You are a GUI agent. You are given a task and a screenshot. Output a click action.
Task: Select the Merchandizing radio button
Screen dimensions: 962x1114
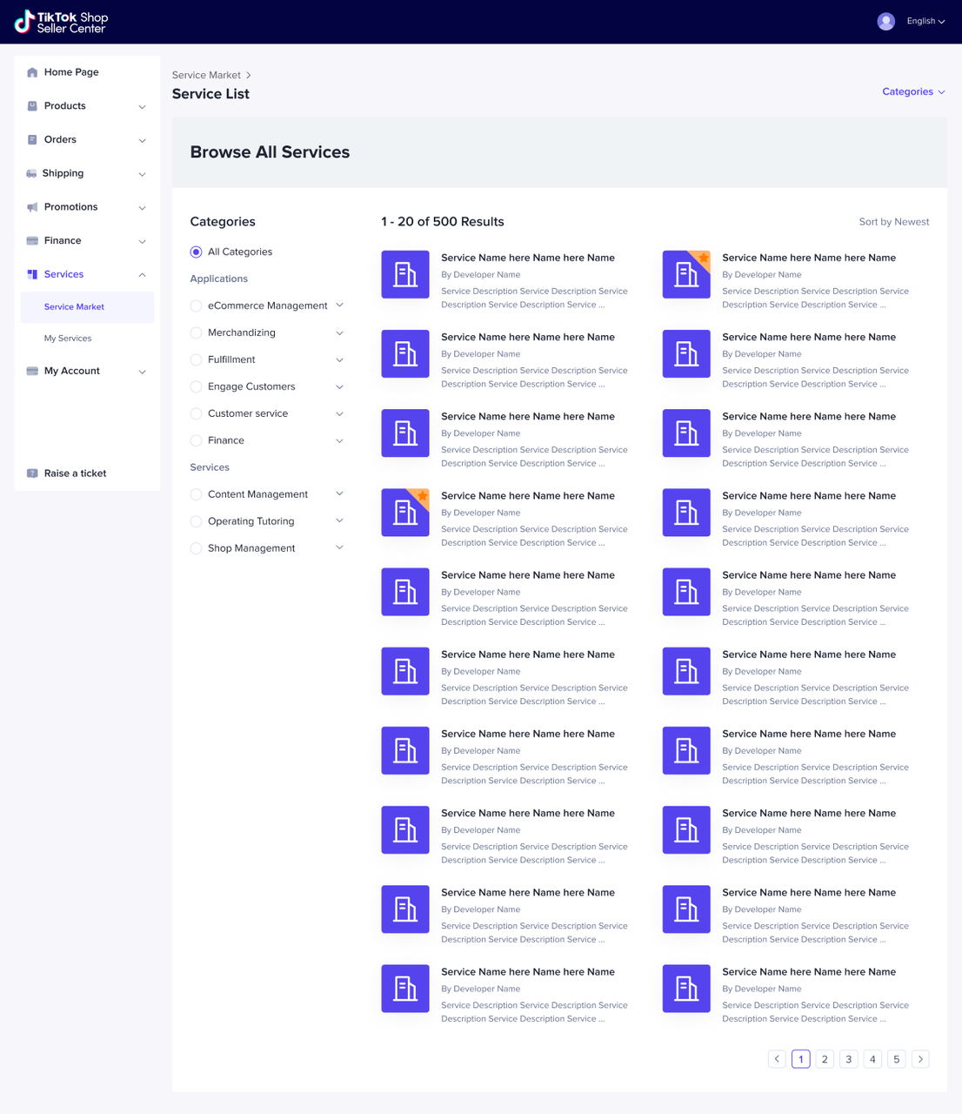pyautogui.click(x=196, y=333)
